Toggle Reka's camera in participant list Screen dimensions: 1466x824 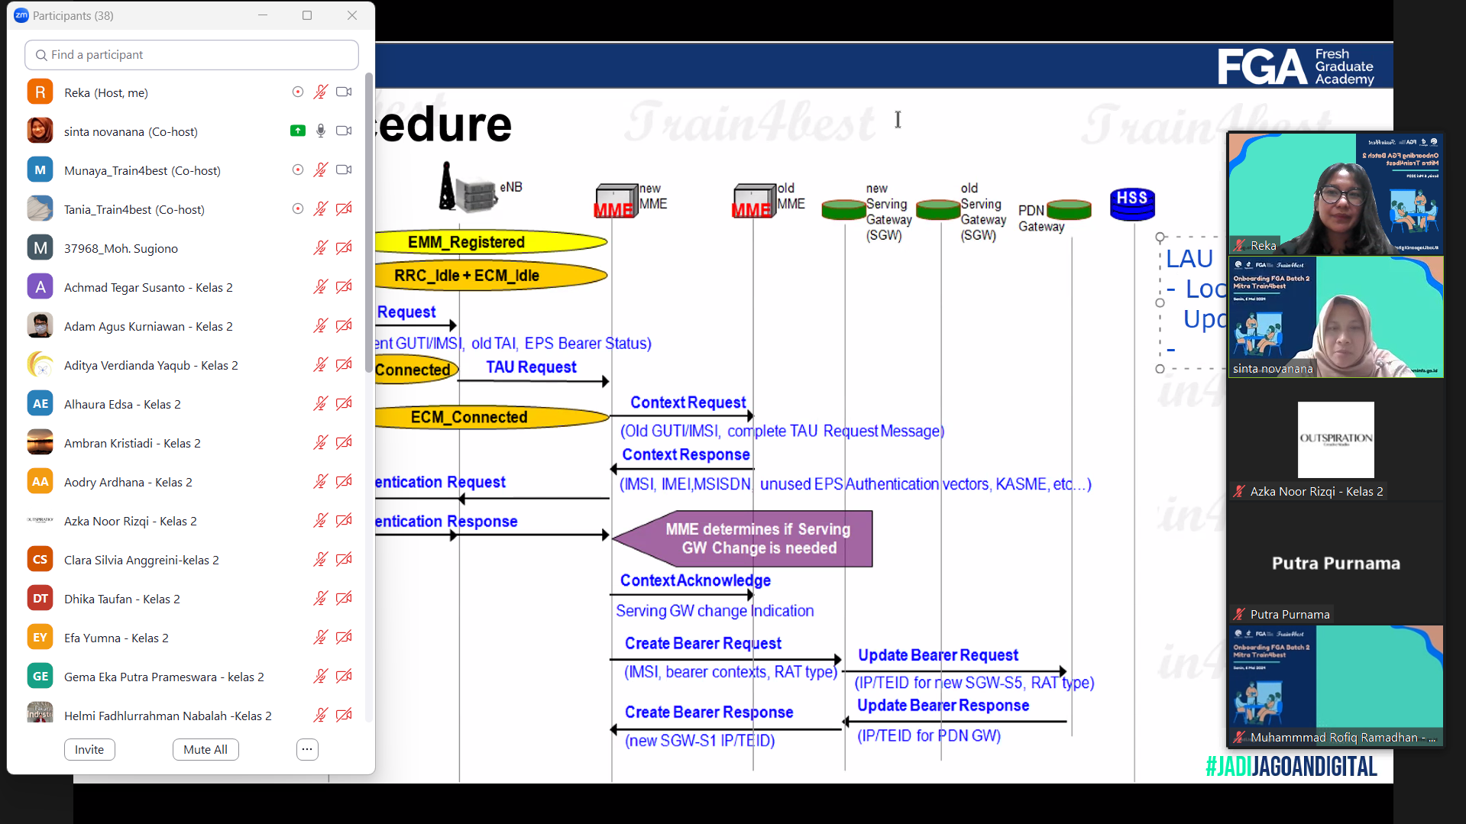click(344, 92)
